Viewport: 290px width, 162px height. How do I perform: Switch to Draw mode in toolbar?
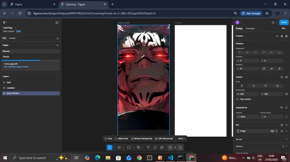click(170, 148)
